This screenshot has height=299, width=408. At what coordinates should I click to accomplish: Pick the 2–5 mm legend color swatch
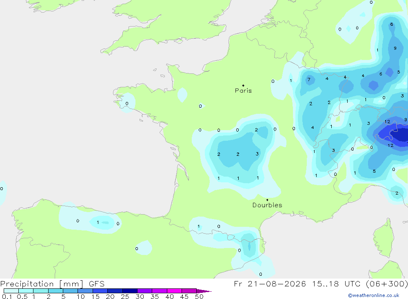pyautogui.click(x=55, y=291)
